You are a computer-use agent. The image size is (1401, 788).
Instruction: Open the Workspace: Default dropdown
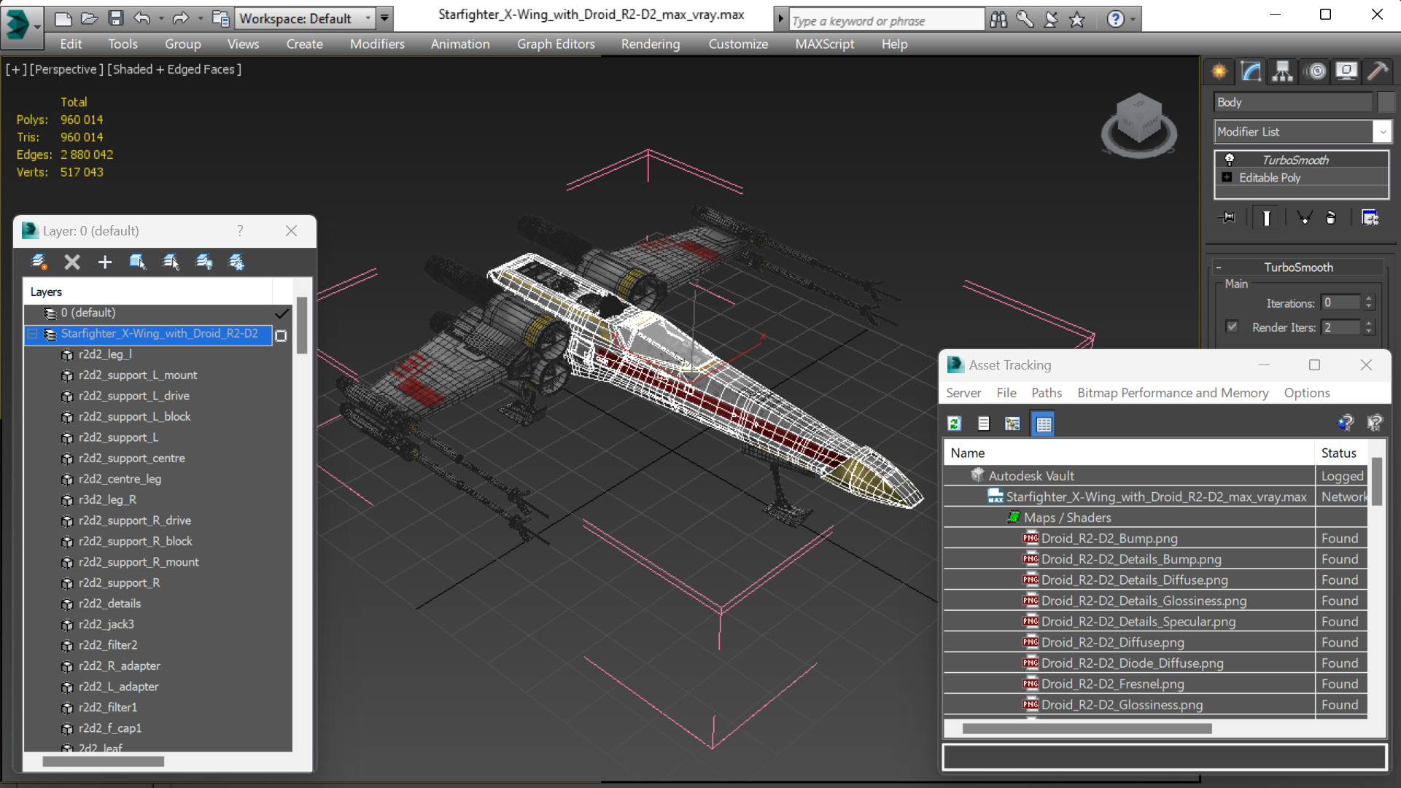tap(305, 18)
